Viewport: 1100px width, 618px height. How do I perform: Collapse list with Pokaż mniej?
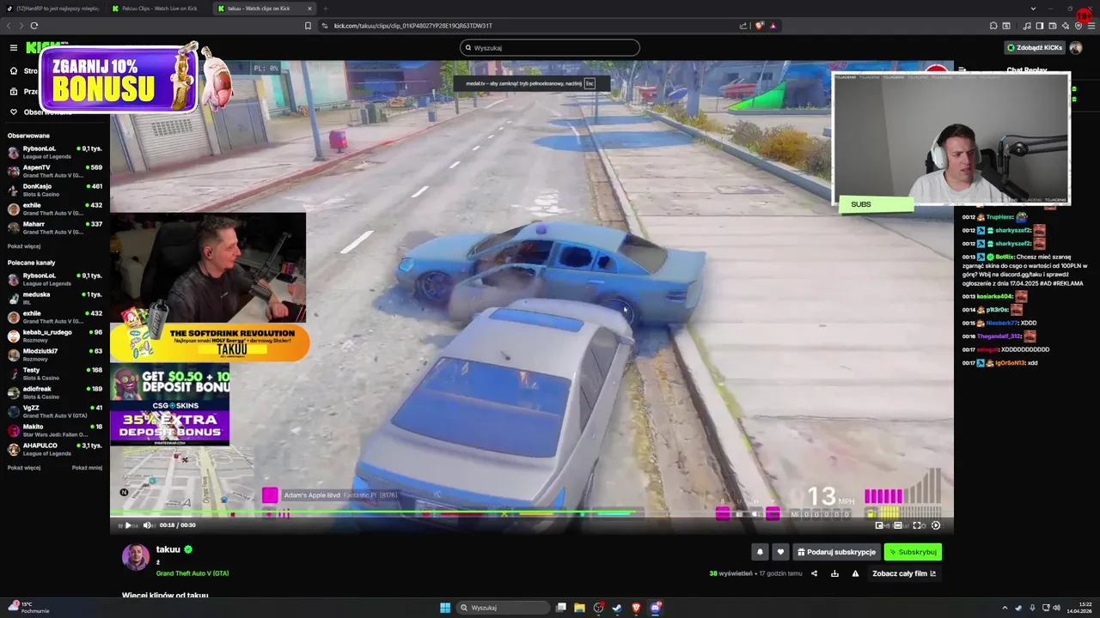(87, 468)
